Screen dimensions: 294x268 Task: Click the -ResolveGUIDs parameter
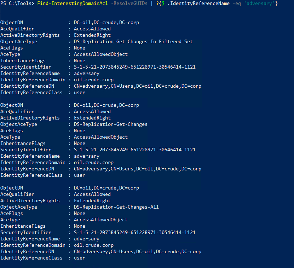[x=129, y=4]
